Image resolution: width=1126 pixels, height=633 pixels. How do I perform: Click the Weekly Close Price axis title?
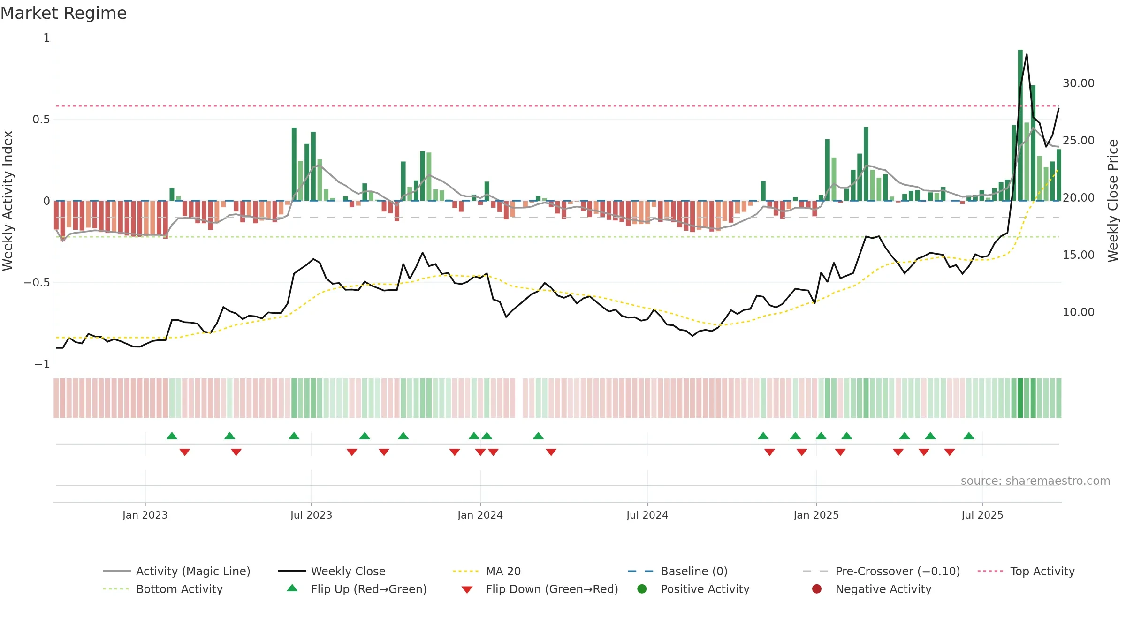[x=1113, y=201]
